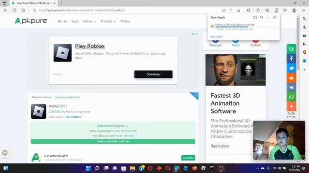The height and width of the screenshot is (173, 309).
Task: Launch Roblox from the taskbar
Action: (203, 168)
